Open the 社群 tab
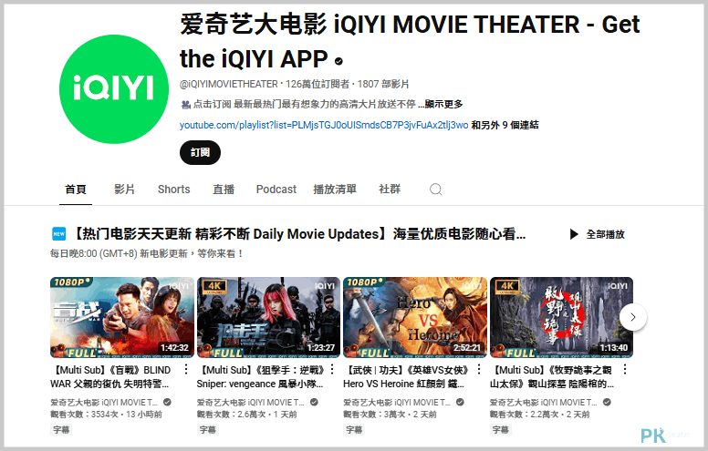 [x=390, y=190]
